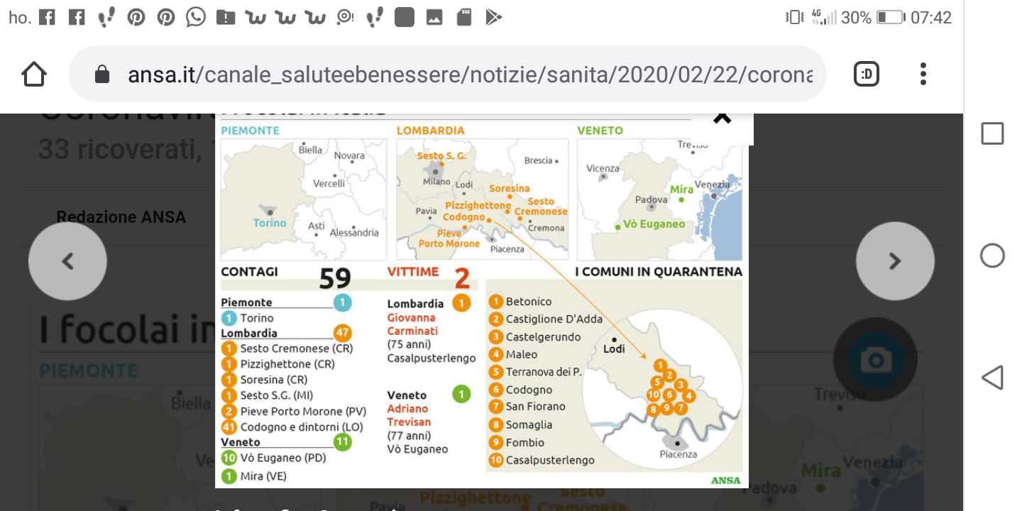Screen dimensions: 1022x511
Task: Tap the SD card notification icon in the status bar
Action: coord(464,17)
